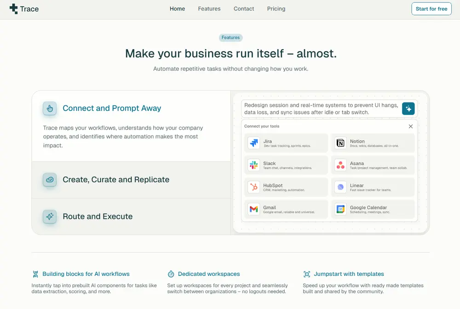Screen dimensions: 460x309
Task: Click the Trace logo icon
Action: tap(14, 9)
